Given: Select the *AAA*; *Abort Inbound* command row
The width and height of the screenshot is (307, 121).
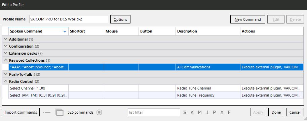Looking at the screenshot, I should 156,67.
